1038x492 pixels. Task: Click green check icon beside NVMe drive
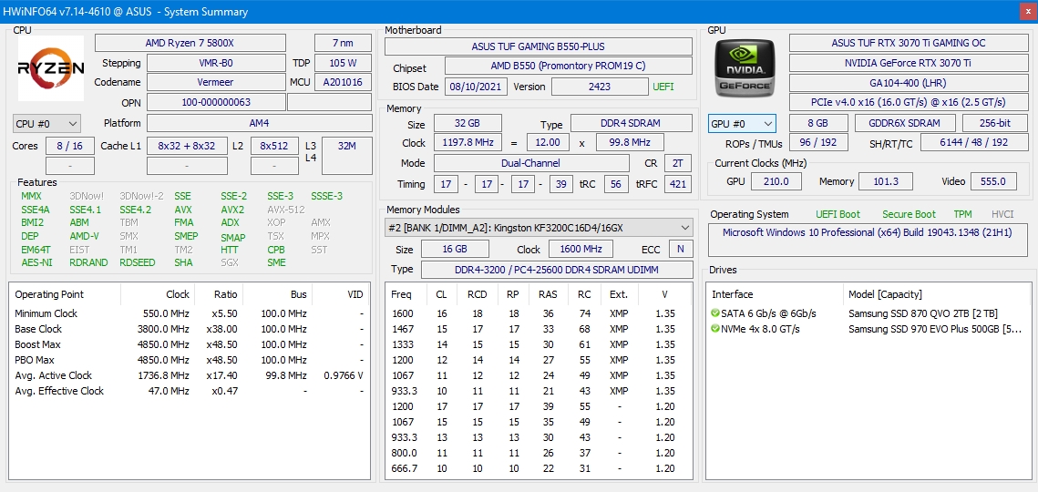point(715,329)
